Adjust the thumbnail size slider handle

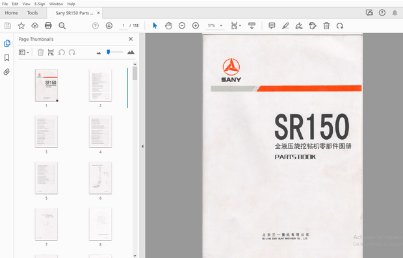coord(108,52)
